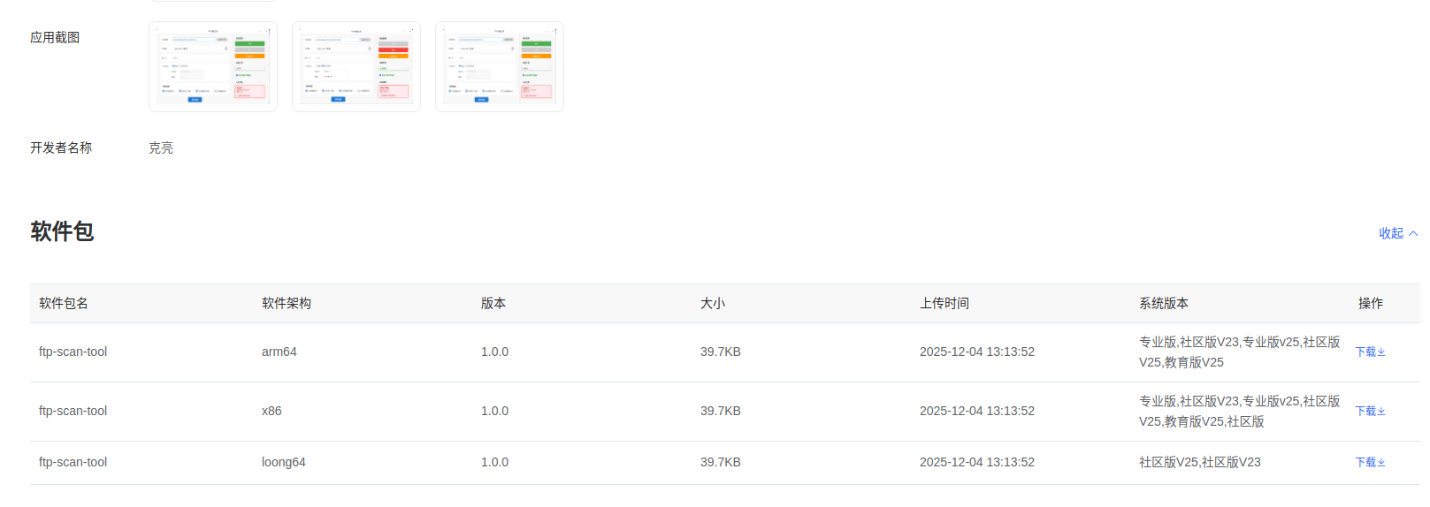Open the first application screenshot thumbnail
This screenshot has width=1430, height=507.
tap(213, 67)
